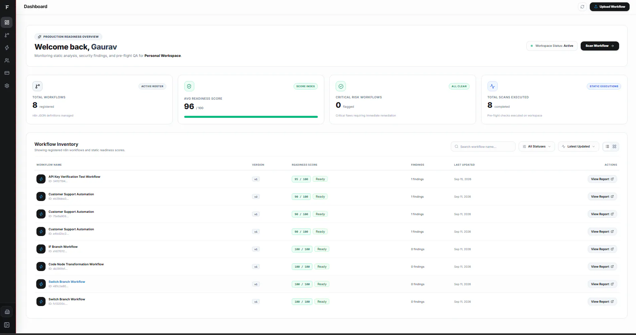Click the icon beside IF Branch Workflow
The height and width of the screenshot is (335, 636).
[x=41, y=249]
